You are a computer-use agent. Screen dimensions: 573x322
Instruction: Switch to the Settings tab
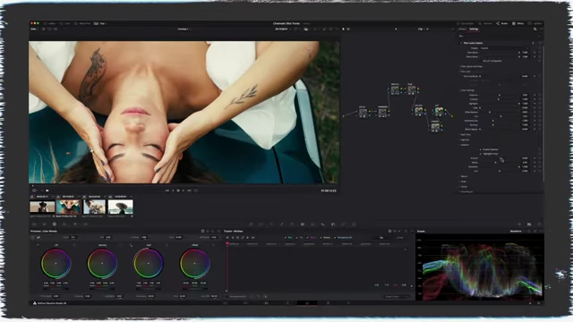[474, 29]
